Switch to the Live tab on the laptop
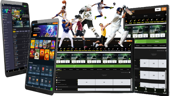Screen dimensions: 171x96 75,66
